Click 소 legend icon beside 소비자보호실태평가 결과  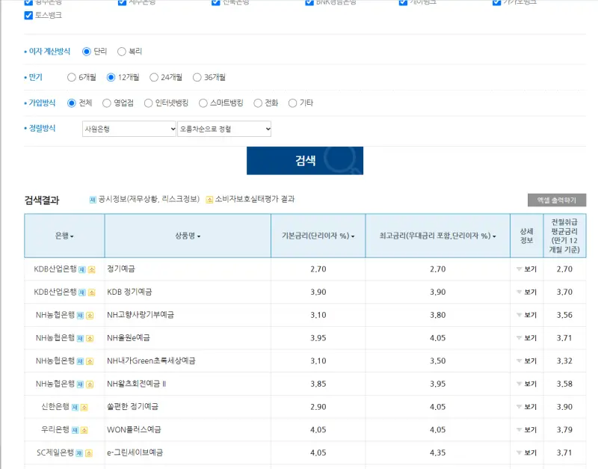point(209,200)
